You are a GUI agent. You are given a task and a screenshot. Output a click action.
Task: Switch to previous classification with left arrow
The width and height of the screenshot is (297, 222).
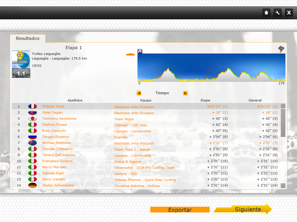(x=139, y=93)
